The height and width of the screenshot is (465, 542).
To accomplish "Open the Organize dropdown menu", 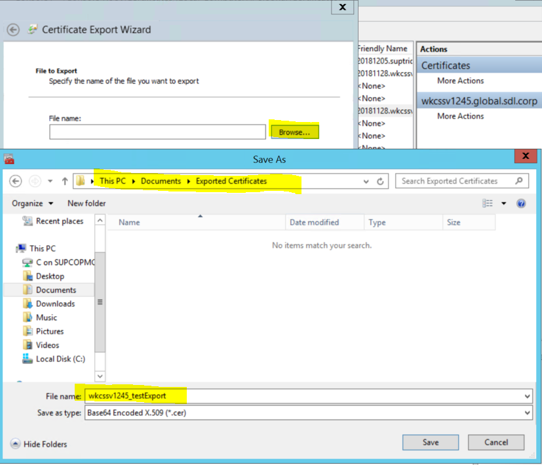I will [x=32, y=203].
